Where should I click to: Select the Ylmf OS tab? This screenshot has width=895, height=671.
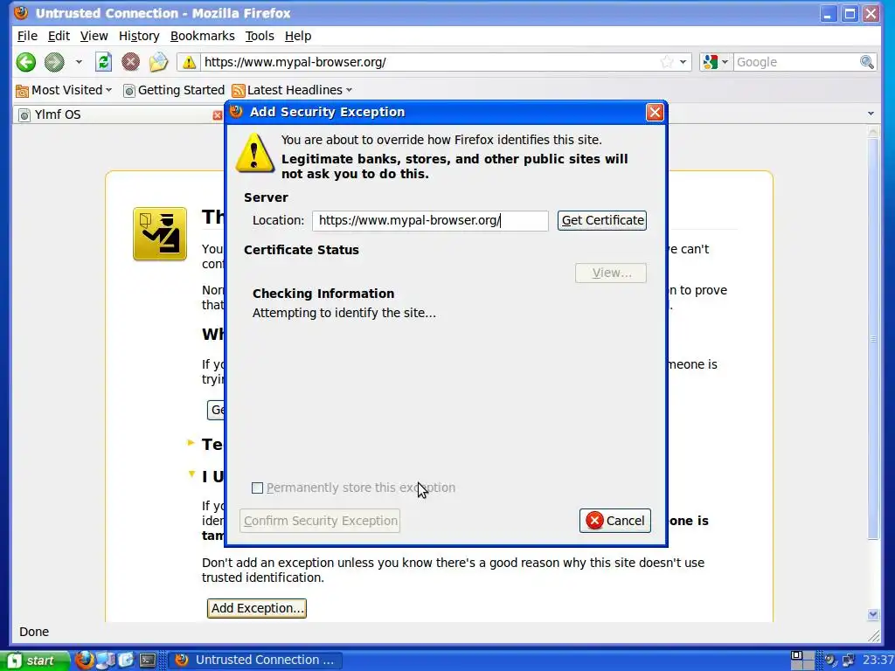117,114
